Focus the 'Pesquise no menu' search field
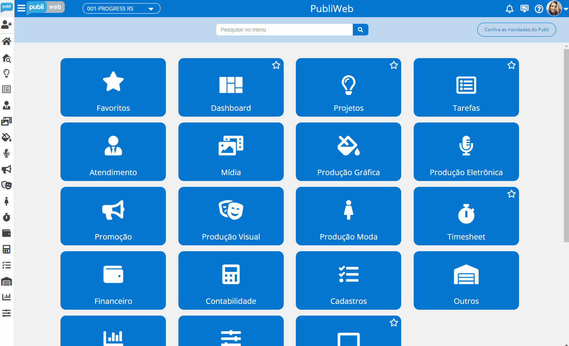 coord(284,30)
